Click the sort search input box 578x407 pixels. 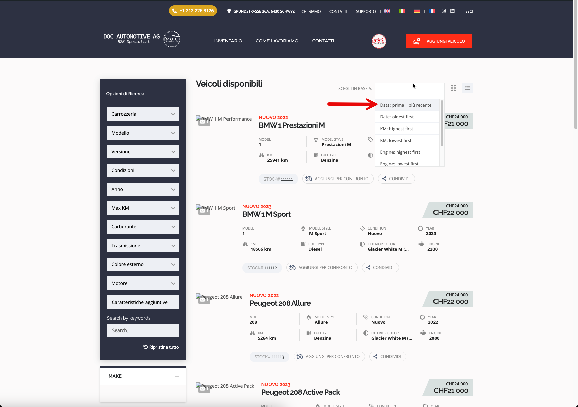410,91
